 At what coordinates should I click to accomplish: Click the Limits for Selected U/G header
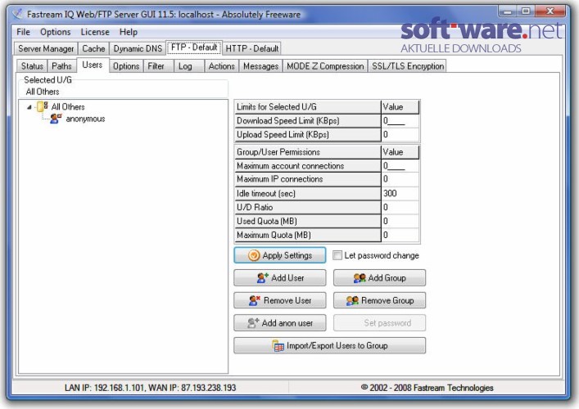tap(307, 107)
